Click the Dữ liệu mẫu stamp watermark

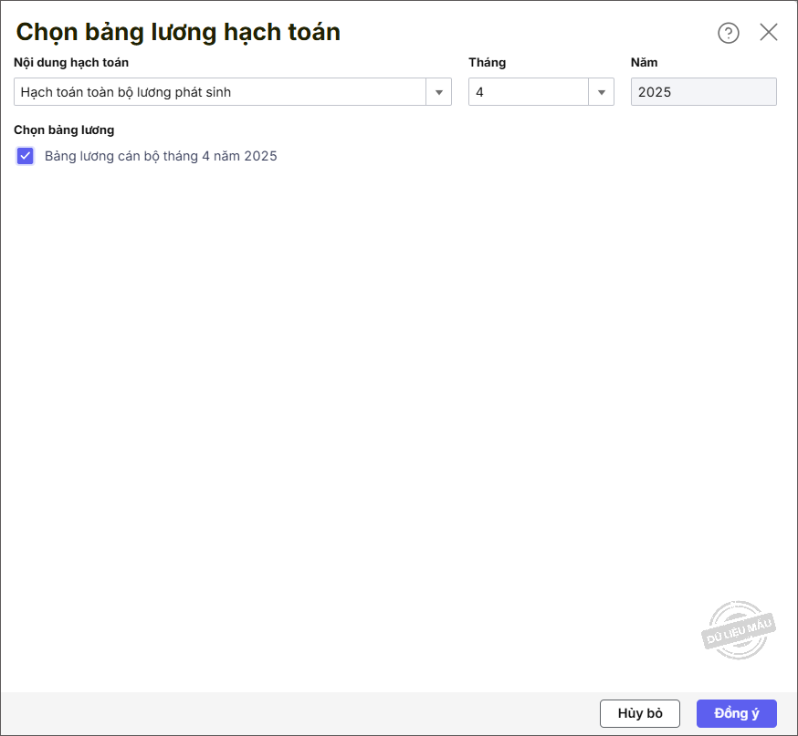(739, 630)
